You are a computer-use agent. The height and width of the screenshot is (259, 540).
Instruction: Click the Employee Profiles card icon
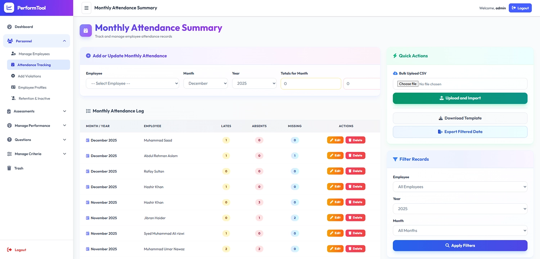click(13, 87)
